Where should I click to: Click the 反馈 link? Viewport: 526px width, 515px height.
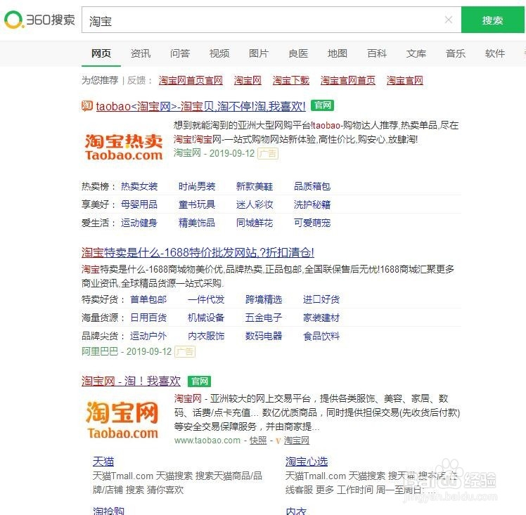coord(136,80)
